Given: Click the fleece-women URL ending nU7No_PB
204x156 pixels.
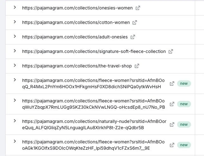Looking at the screenshot, I should pyautogui.click(x=94, y=104).
